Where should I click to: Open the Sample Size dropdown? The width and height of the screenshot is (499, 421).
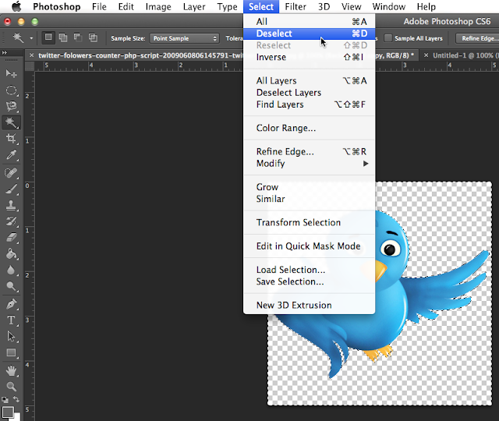coord(185,38)
